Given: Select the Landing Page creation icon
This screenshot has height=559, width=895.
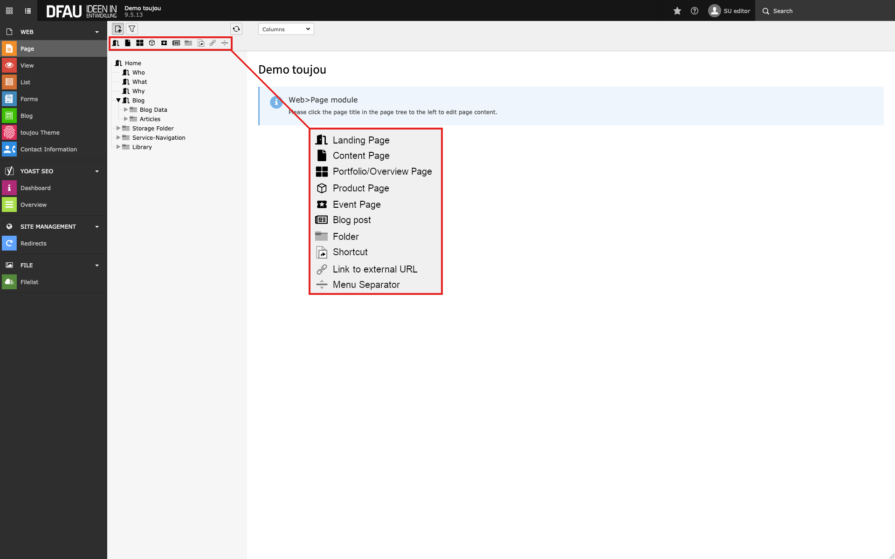Looking at the screenshot, I should coord(116,43).
